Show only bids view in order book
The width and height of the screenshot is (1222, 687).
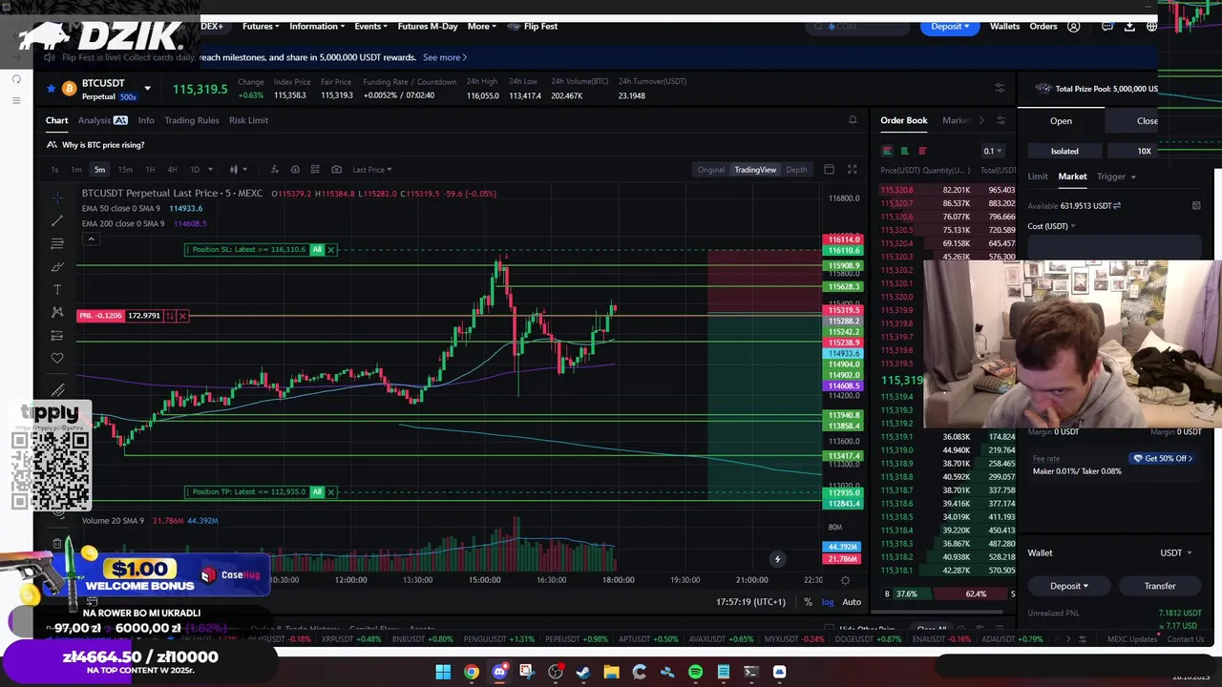(904, 151)
